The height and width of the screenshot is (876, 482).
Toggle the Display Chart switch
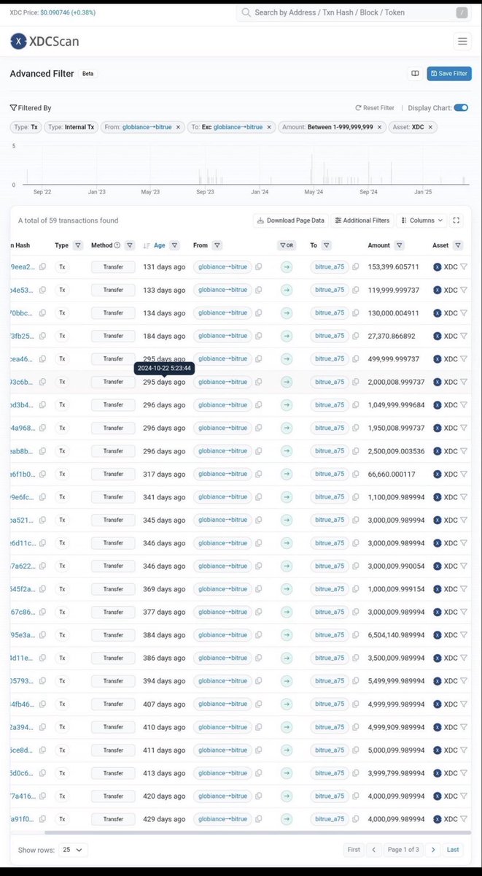461,107
